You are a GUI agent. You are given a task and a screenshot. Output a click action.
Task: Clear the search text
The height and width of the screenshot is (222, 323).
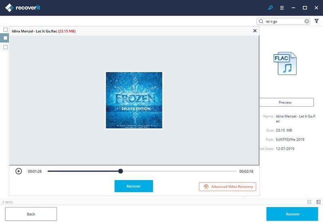tap(307, 21)
